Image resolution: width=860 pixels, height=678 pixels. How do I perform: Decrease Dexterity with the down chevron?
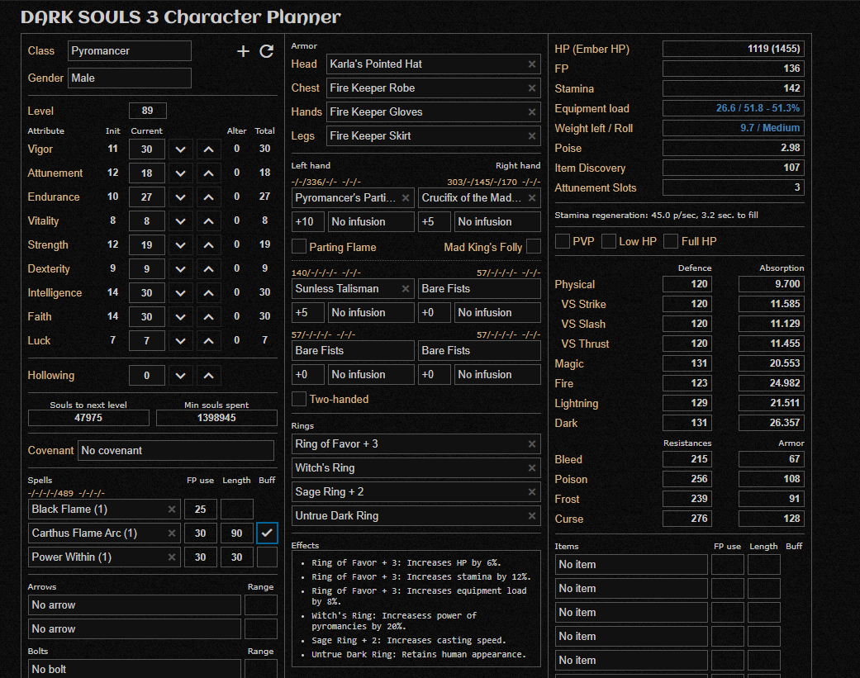(180, 269)
